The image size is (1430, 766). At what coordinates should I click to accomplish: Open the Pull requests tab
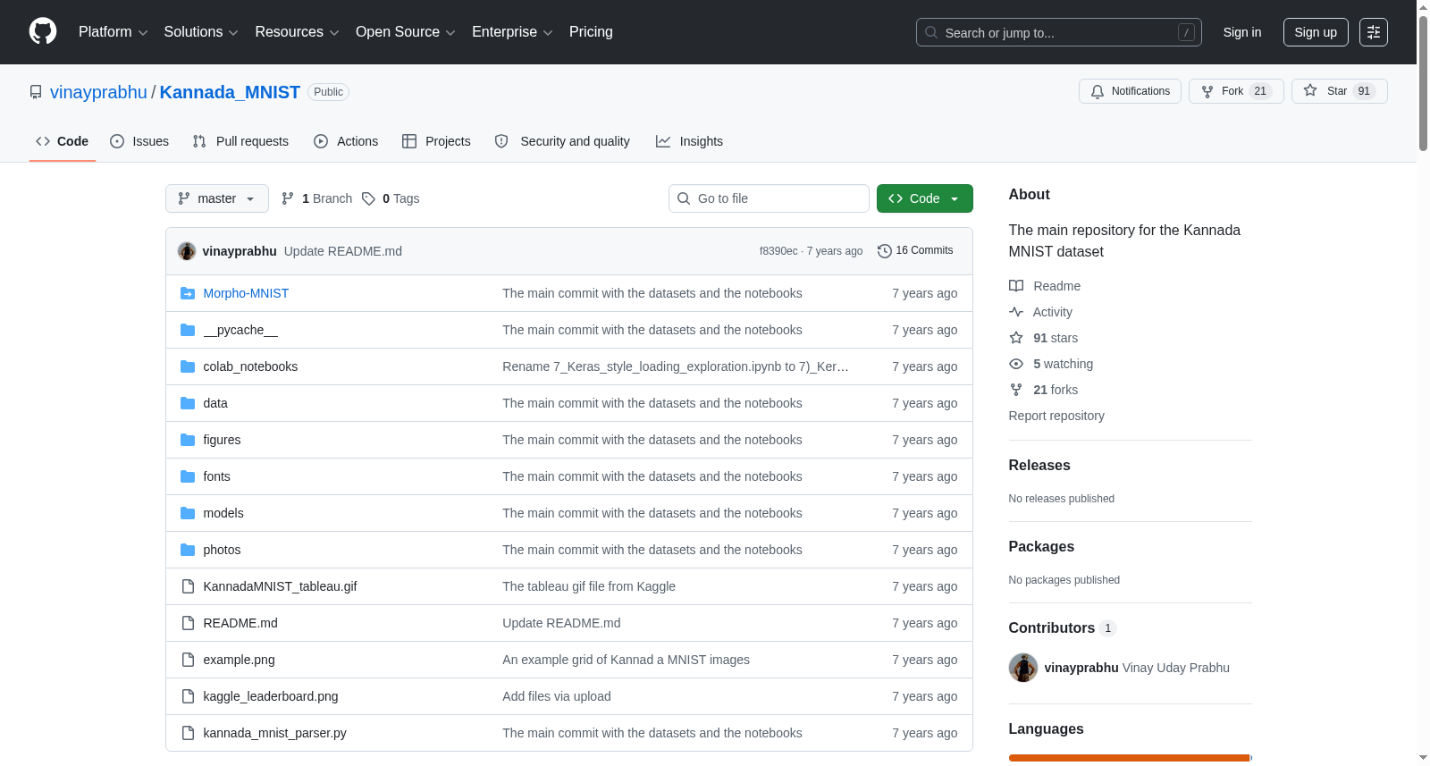(x=240, y=141)
